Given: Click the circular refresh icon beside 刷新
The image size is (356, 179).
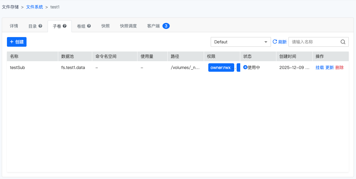Looking at the screenshot, I should click(275, 42).
